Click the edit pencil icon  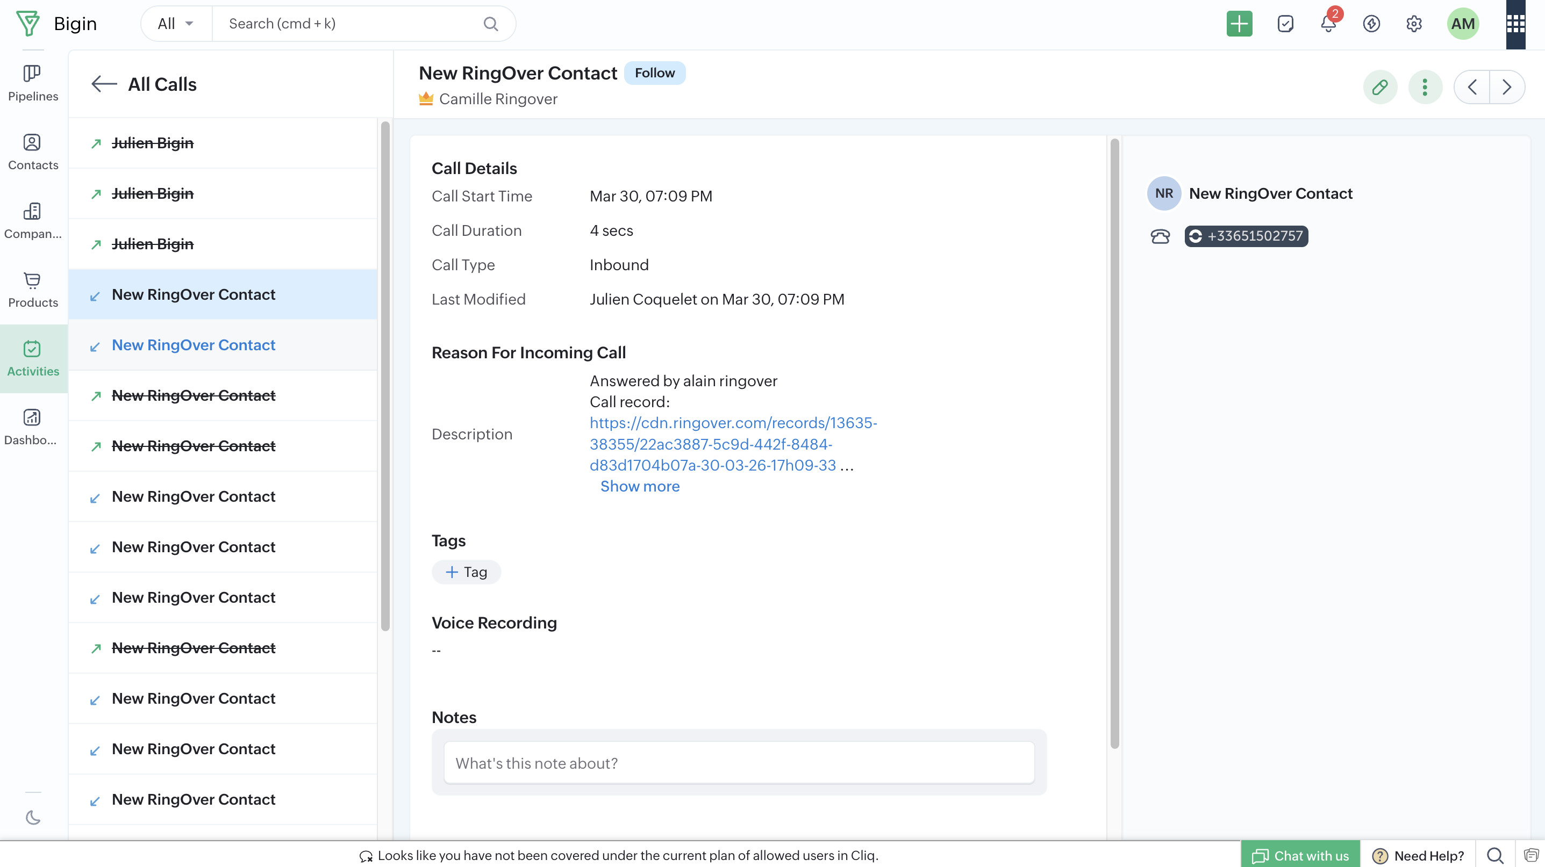[1379, 88]
